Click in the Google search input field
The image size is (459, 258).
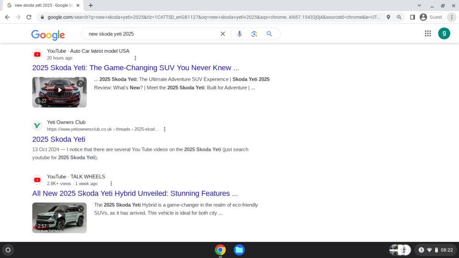[x=152, y=34]
